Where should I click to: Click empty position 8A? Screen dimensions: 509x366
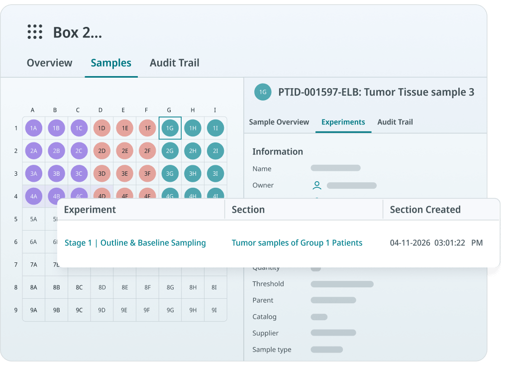(34, 287)
